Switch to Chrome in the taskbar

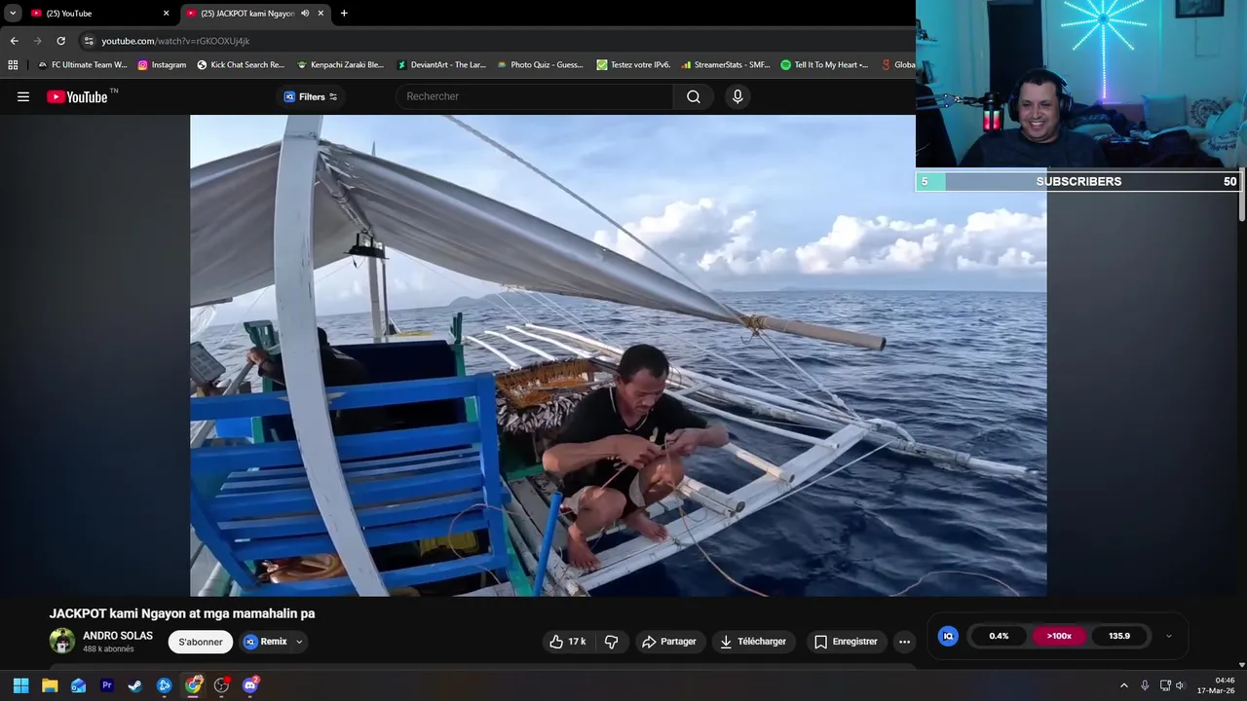tap(193, 685)
